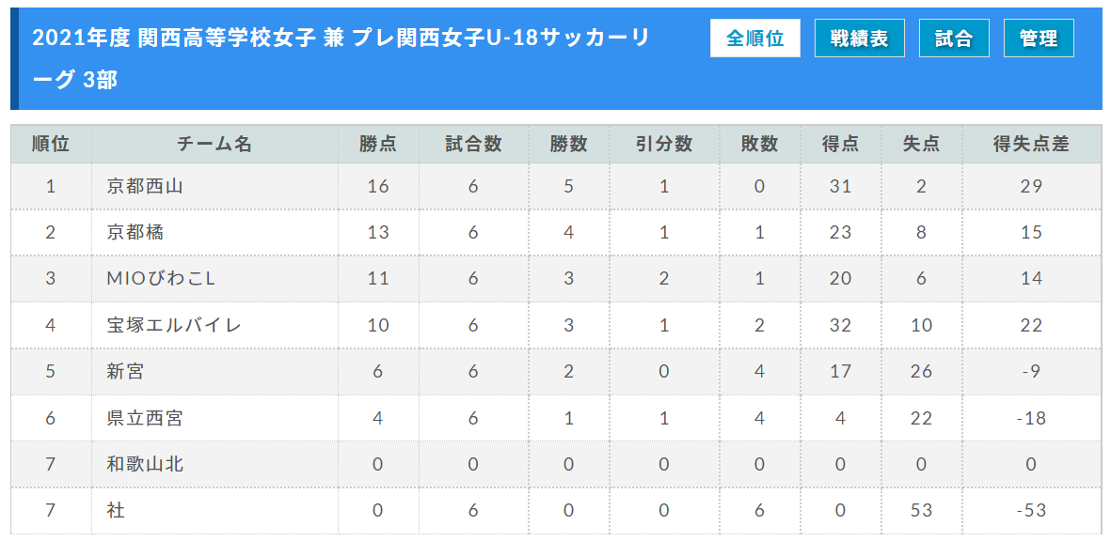Screen dimensions: 1111x541
Task: Click the 失点 column header
Action: (921, 145)
